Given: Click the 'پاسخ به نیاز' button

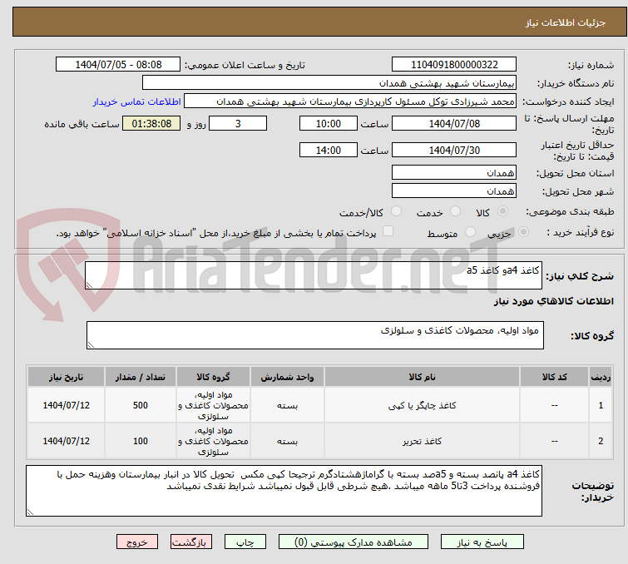Looking at the screenshot, I should tap(482, 542).
